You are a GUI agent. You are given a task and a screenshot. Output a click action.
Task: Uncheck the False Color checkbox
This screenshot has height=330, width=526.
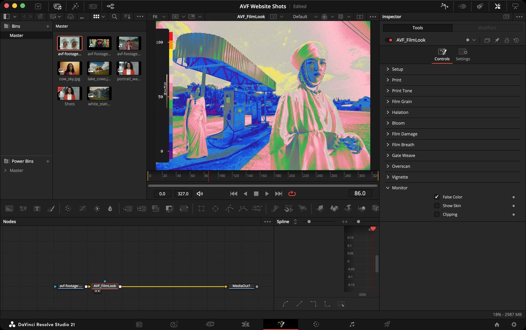tap(437, 197)
